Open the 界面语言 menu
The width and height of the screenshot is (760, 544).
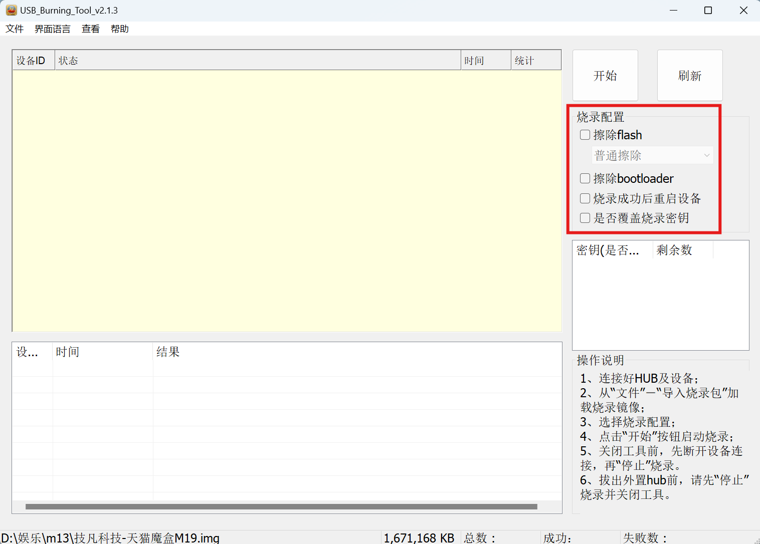tap(53, 29)
